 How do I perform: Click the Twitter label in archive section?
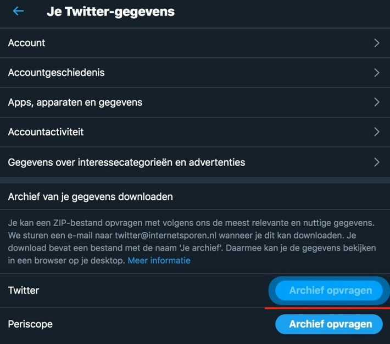24,291
